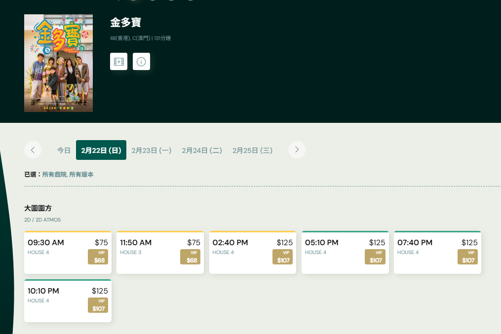Image resolution: width=501 pixels, height=334 pixels.
Task: Open the 所有戲院, 所有版本 filter link
Action: (x=68, y=175)
